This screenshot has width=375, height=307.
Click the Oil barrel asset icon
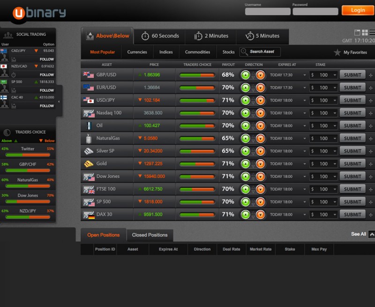click(89, 125)
